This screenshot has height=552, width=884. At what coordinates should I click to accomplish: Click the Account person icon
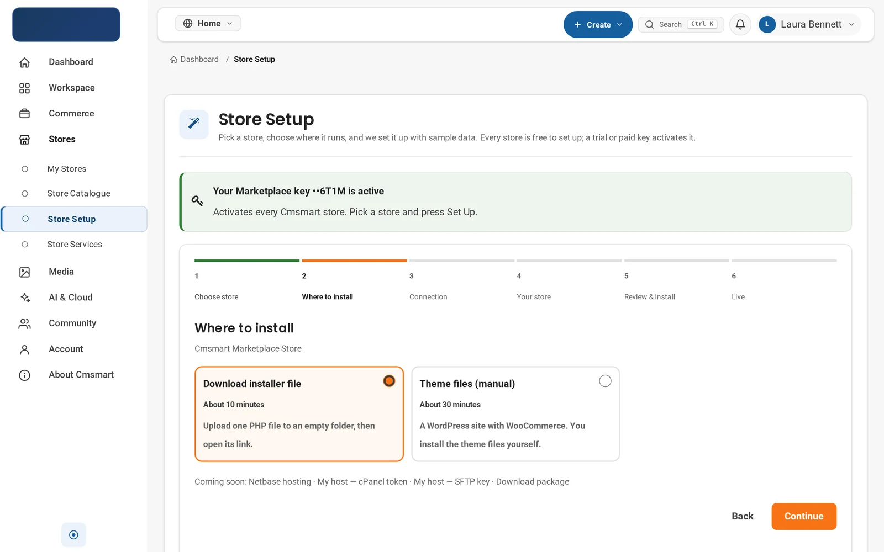(x=24, y=349)
